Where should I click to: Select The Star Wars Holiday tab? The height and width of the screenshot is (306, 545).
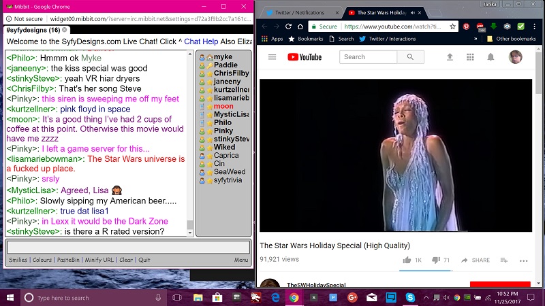(381, 13)
